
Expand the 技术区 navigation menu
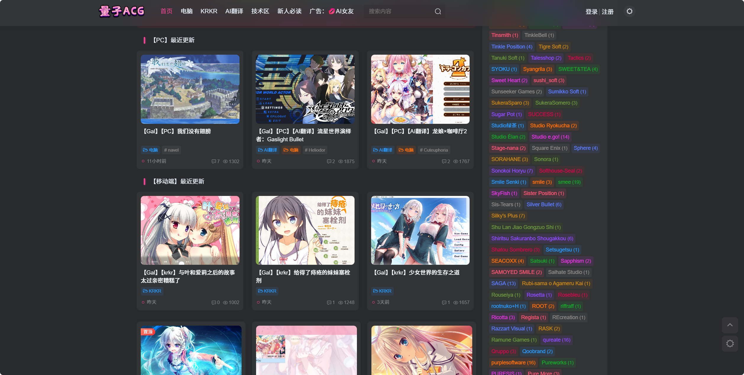tap(260, 11)
